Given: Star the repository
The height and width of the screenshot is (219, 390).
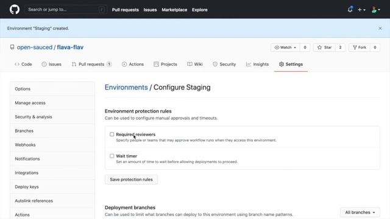Looking at the screenshot, I should [x=324, y=47].
